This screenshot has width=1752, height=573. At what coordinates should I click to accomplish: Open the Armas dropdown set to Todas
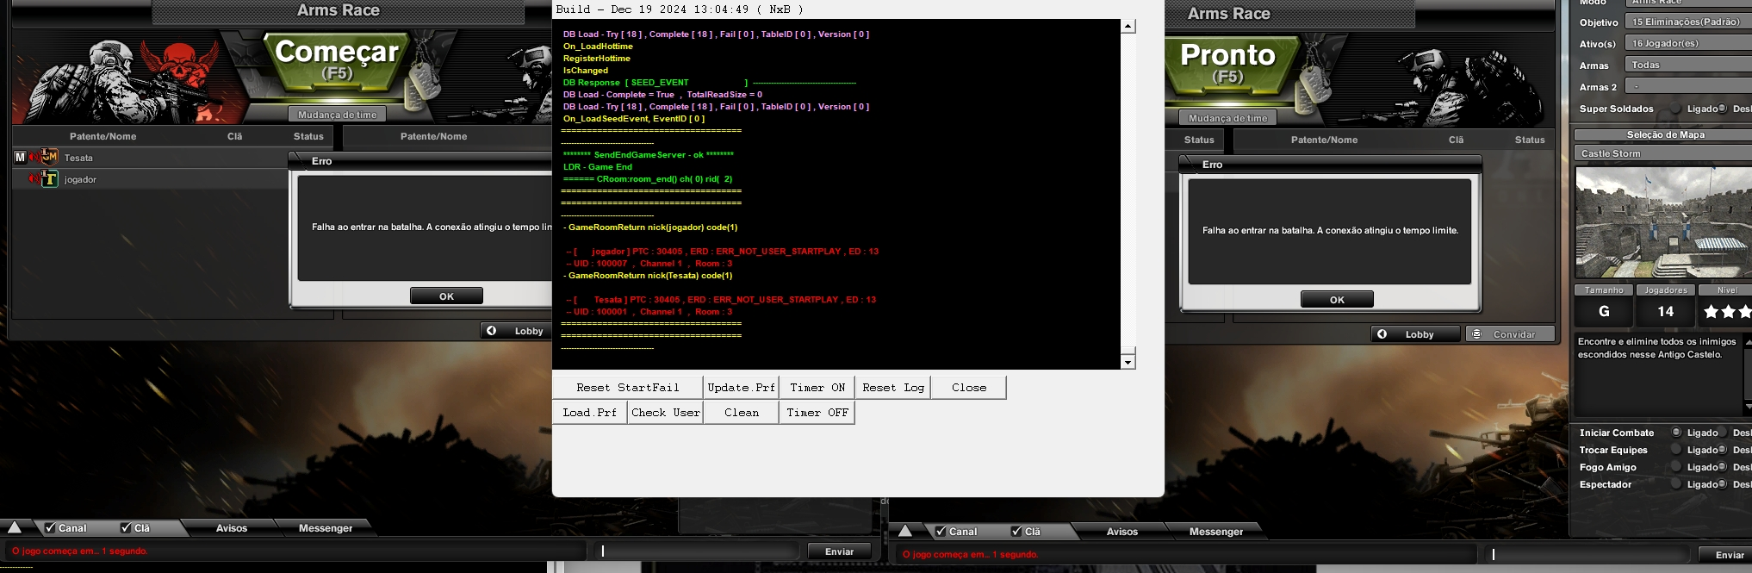[x=1688, y=65]
